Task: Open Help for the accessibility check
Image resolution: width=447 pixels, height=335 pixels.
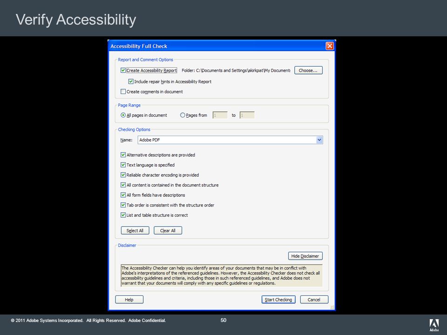Action: coord(129,299)
